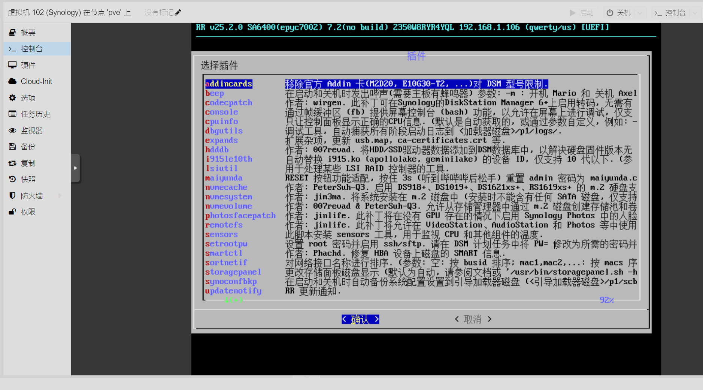Select the synoconfbkp addon entry

click(x=231, y=281)
